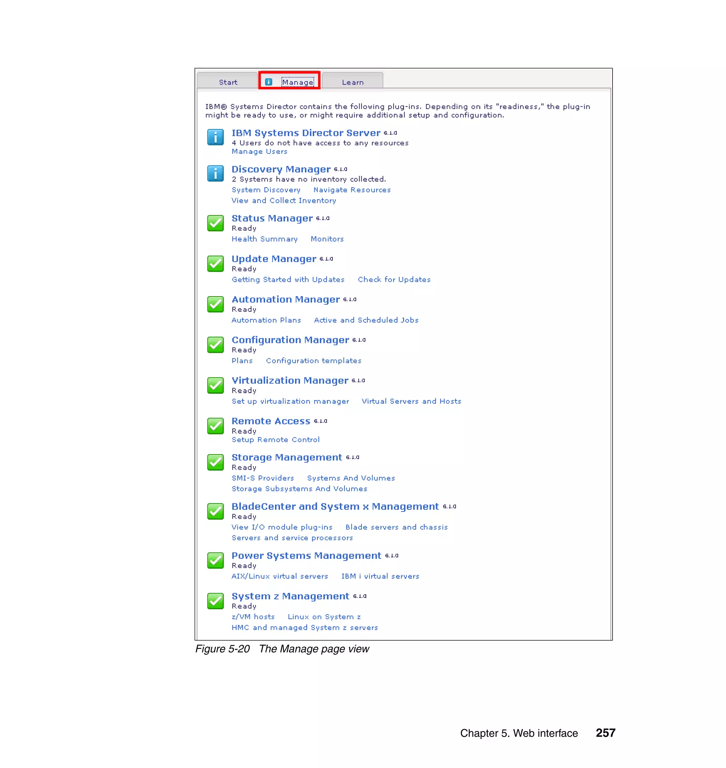This screenshot has height=768, width=726.
Task: Go to System Discovery
Action: [x=266, y=190]
